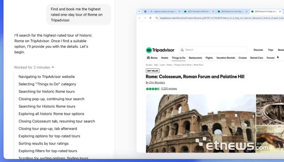Click the browser forward arrow
Viewport: 284px width, 162px height.
[145, 18]
